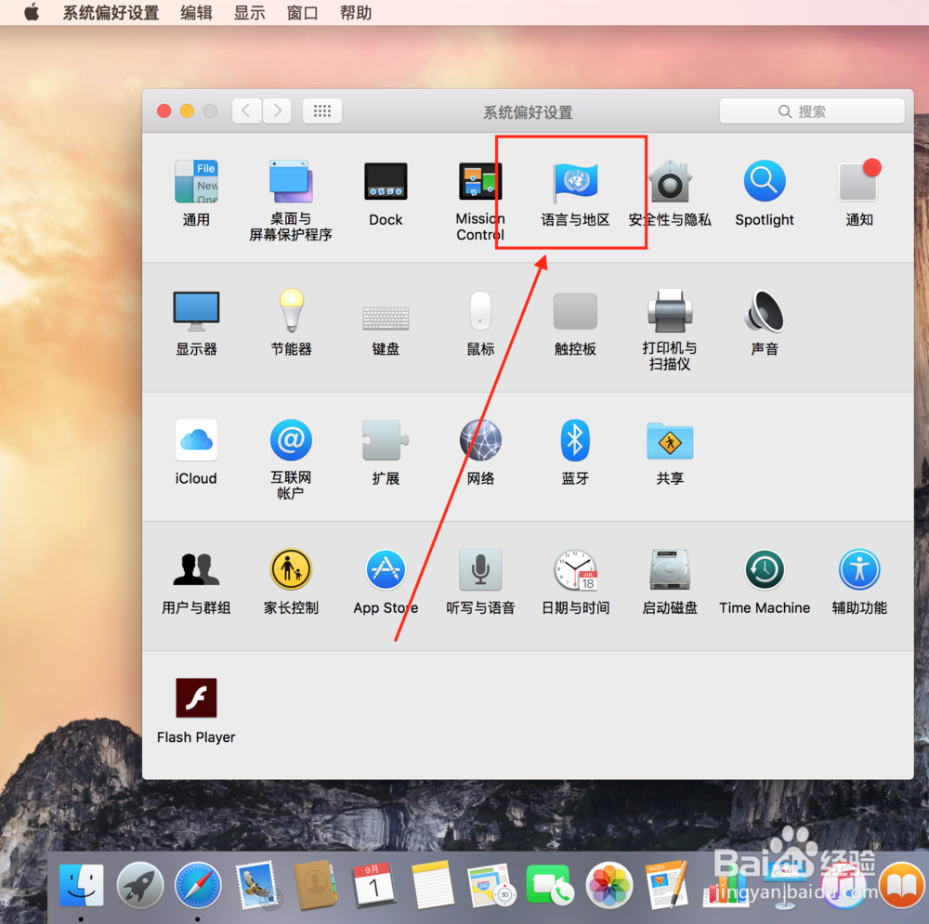Open Finder from the Dock
929x924 pixels.
pos(81,886)
